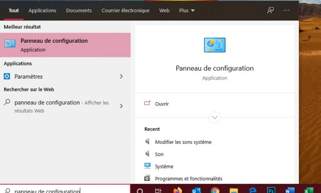Screen dimensions: 321x193
Task: Click the feedback person icon in header
Action: click(x=270, y=10)
